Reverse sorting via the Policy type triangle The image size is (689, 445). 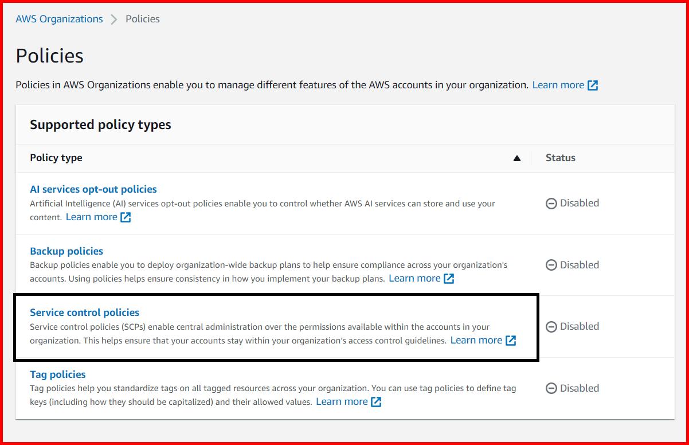point(516,158)
